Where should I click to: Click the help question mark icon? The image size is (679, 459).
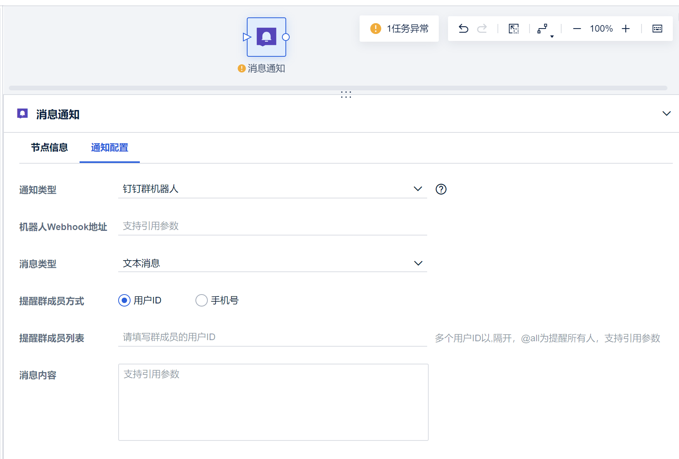(441, 189)
